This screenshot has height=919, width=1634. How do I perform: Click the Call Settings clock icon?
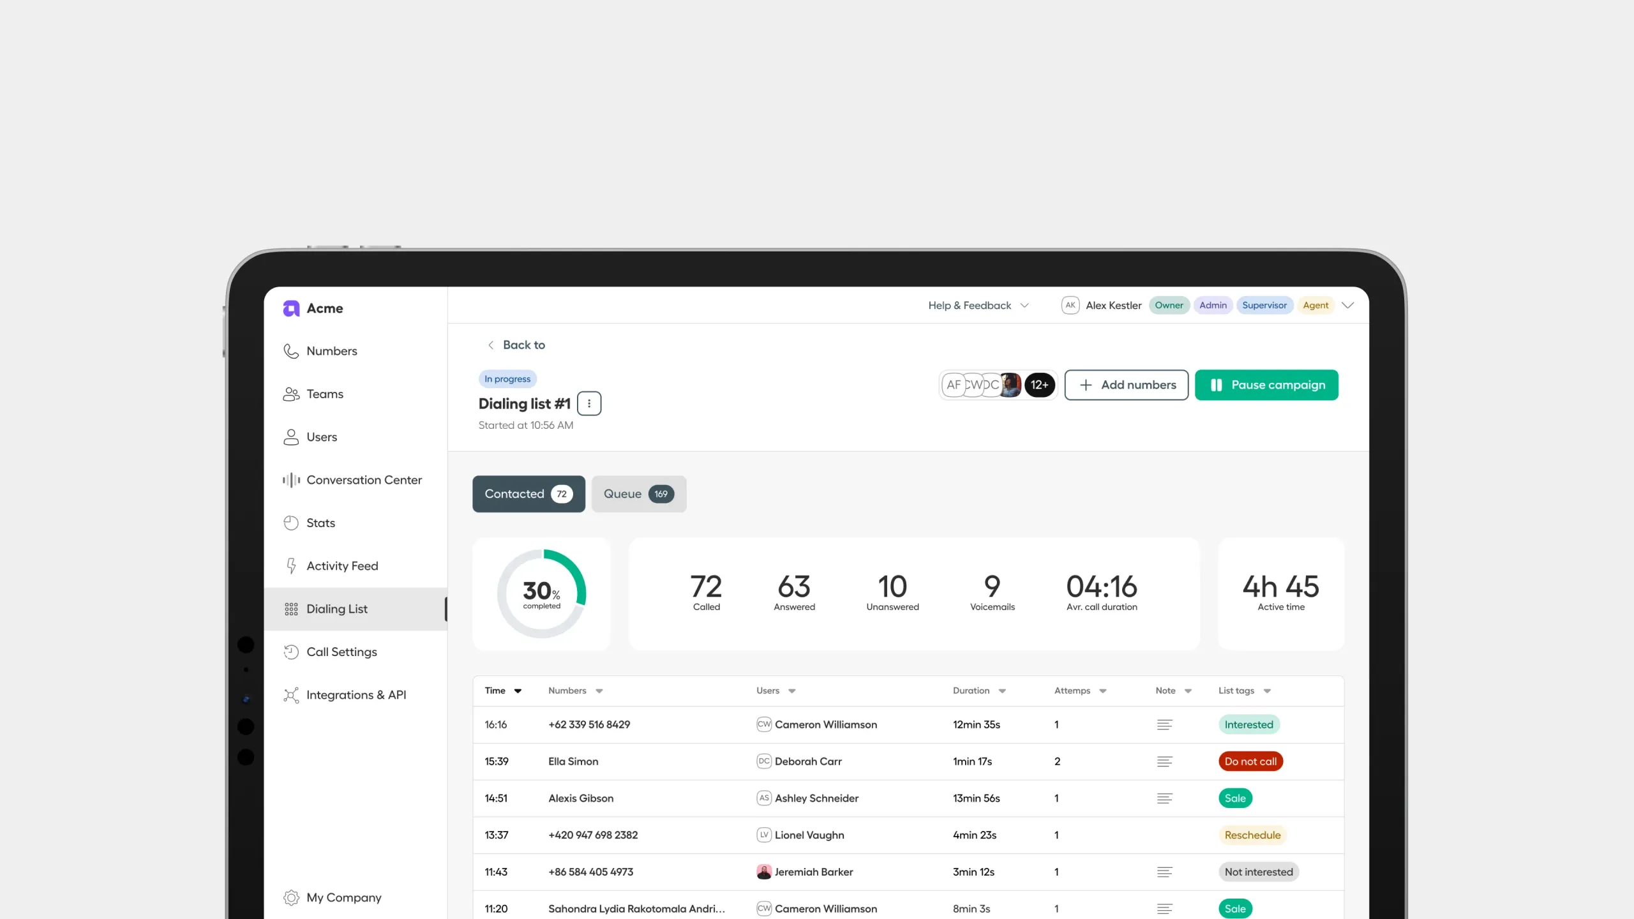tap(291, 652)
